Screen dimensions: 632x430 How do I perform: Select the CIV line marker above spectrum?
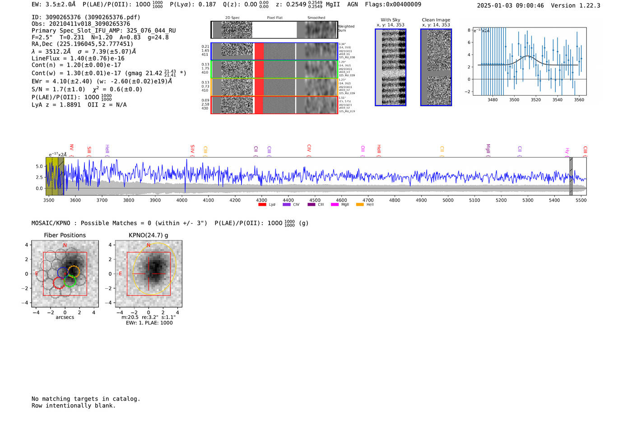(x=309, y=150)
